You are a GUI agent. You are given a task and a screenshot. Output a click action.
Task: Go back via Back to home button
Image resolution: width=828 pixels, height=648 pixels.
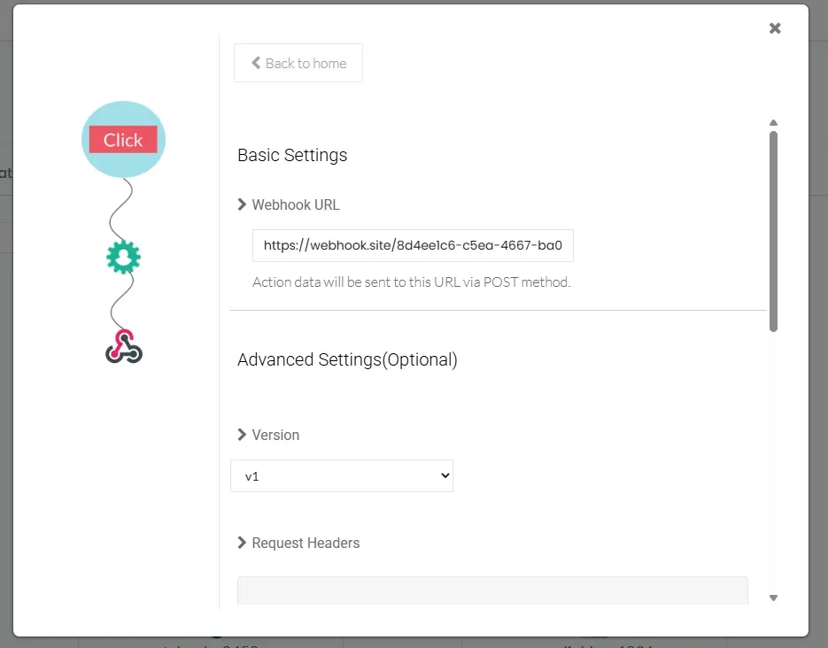tap(298, 63)
